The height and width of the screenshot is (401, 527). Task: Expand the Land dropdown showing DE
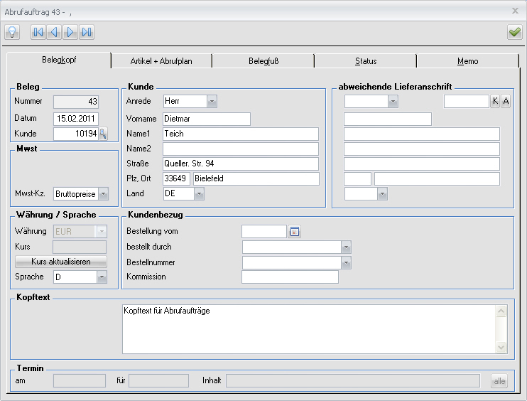199,194
